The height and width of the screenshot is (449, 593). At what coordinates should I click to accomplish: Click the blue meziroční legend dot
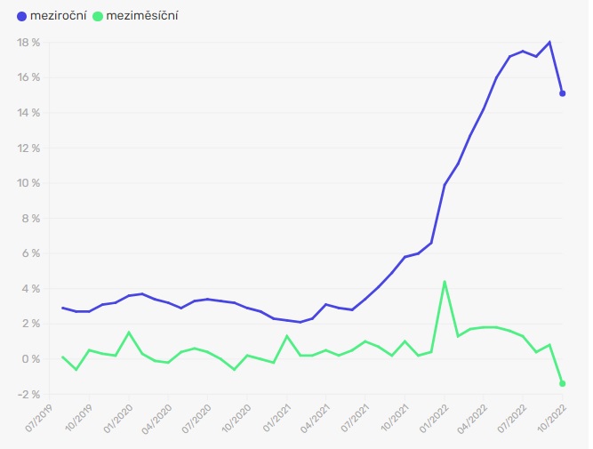pyautogui.click(x=22, y=15)
